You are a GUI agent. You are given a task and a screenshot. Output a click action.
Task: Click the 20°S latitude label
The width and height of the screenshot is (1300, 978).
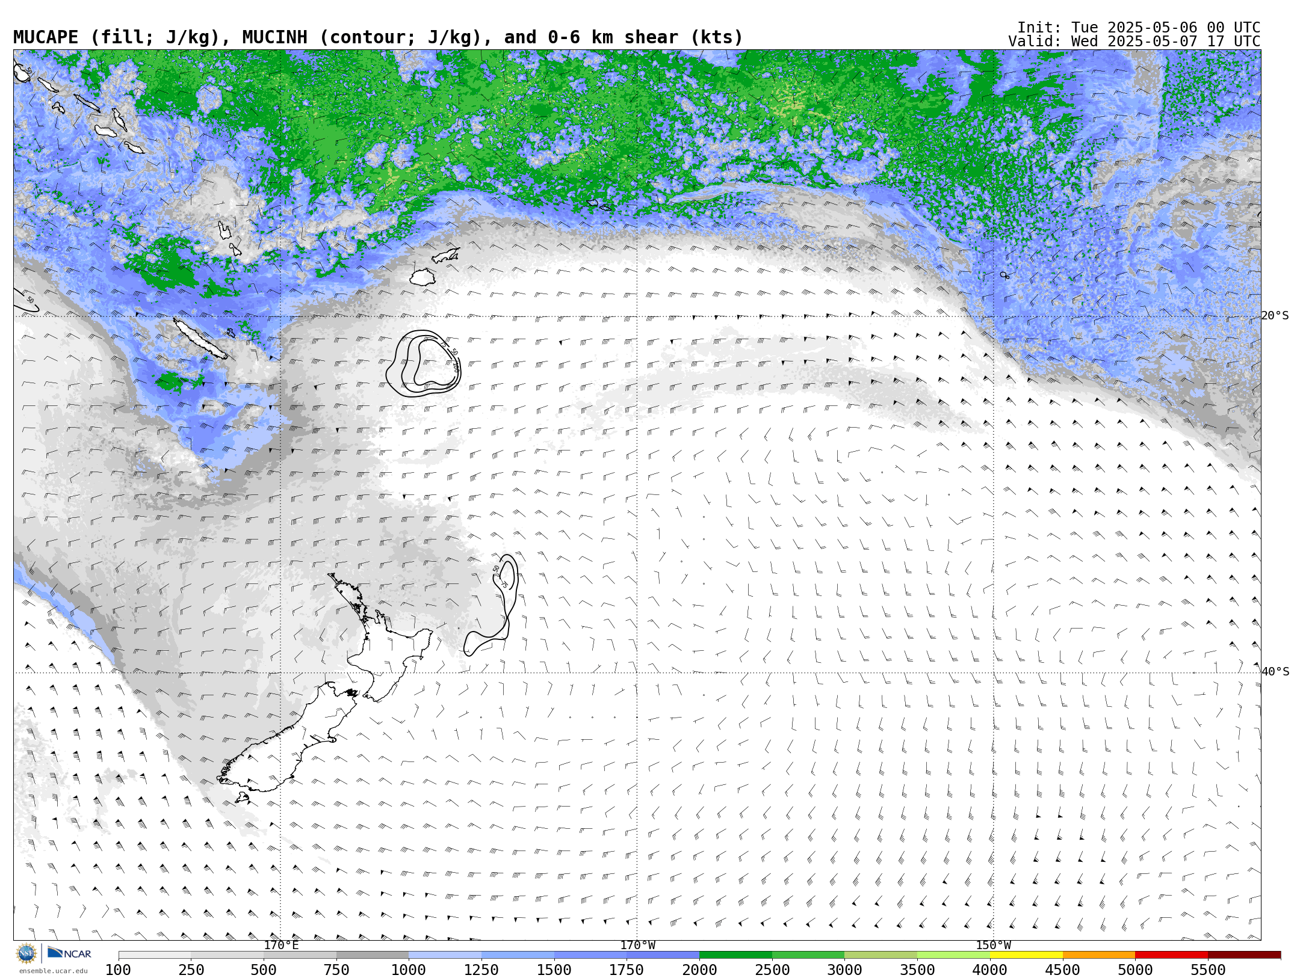1275,316
